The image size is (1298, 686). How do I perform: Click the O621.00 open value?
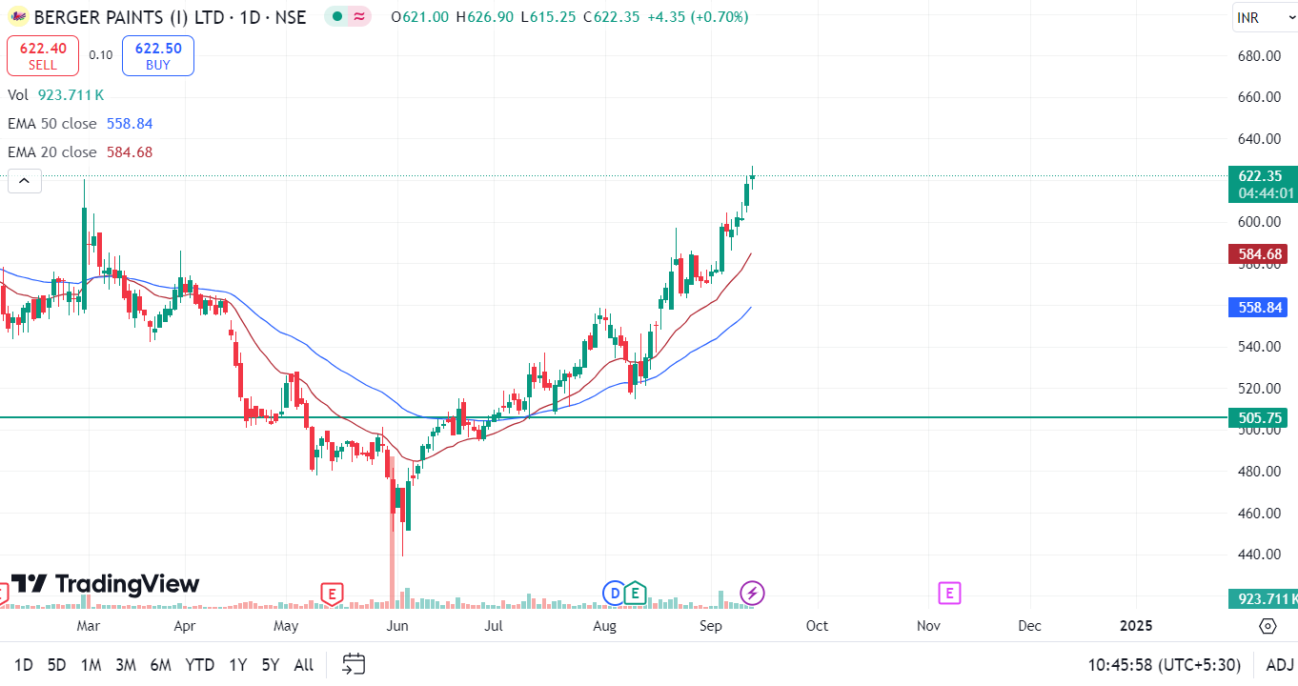pyautogui.click(x=420, y=17)
